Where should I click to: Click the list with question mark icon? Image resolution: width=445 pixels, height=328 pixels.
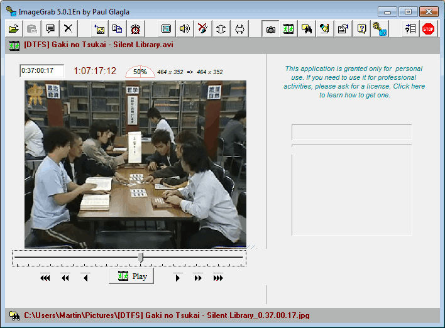[410, 29]
